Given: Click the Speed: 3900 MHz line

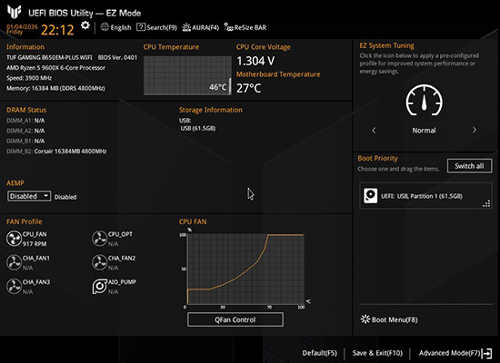Looking at the screenshot, I should coord(29,78).
